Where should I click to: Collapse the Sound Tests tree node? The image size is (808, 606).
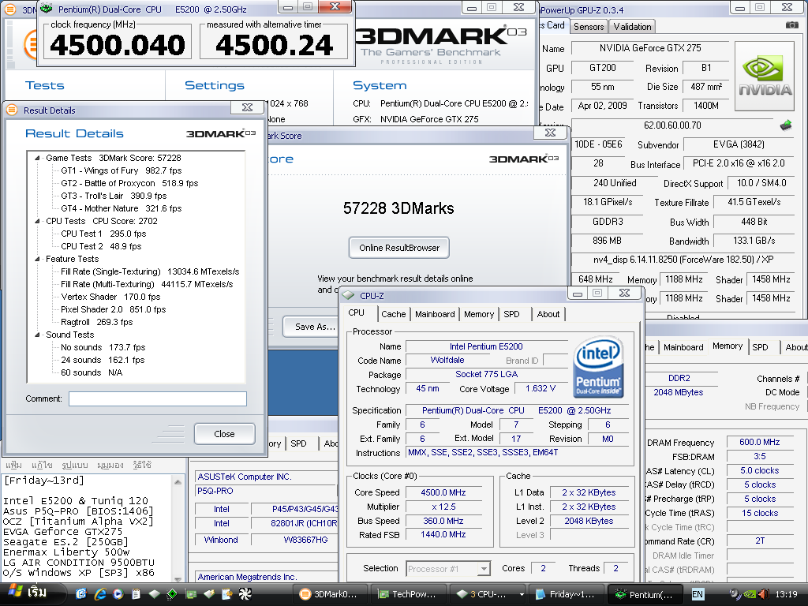tap(37, 335)
